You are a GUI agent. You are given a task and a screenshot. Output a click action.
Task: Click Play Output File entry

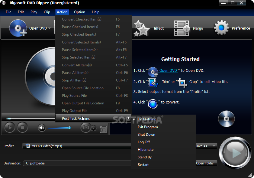[93, 111]
